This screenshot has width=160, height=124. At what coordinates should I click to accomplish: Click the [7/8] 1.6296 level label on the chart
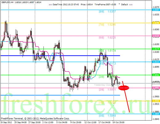(x=107, y=25)
